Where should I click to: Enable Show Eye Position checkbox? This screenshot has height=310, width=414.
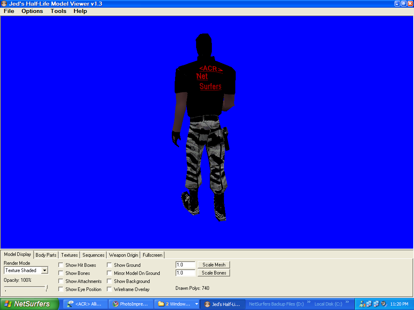click(x=61, y=289)
